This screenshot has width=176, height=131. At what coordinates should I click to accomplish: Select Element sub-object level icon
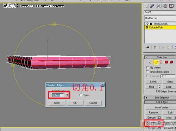pyautogui.click(x=171, y=62)
